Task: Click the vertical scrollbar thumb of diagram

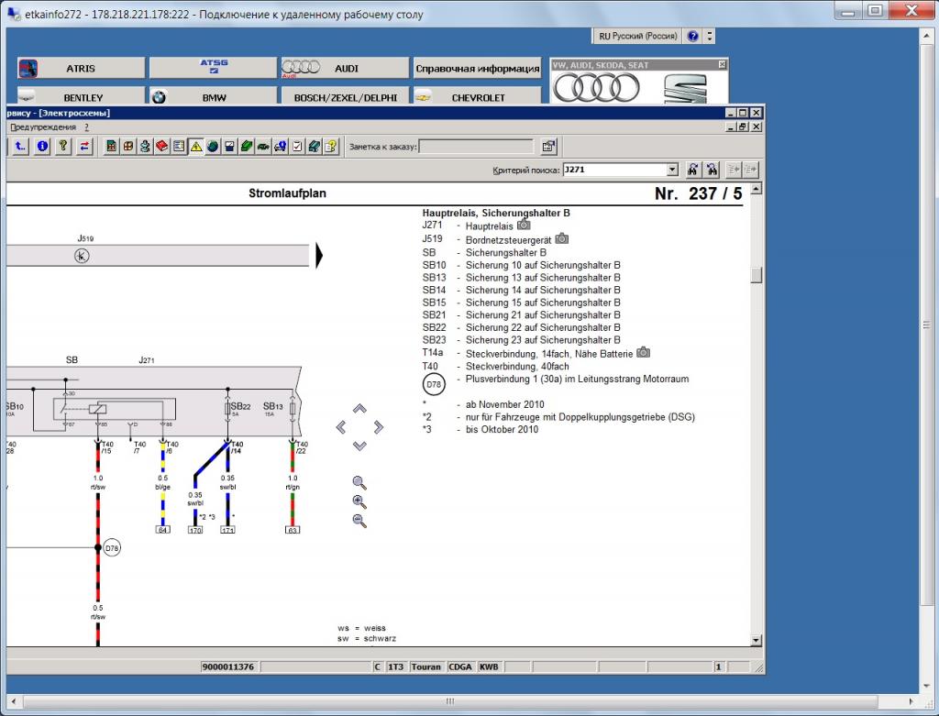Action: (x=756, y=274)
